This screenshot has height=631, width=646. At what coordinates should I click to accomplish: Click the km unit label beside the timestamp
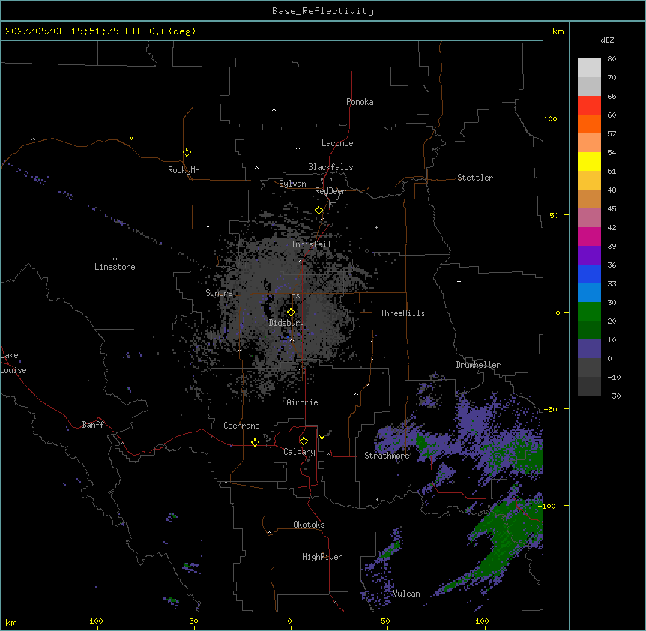558,31
